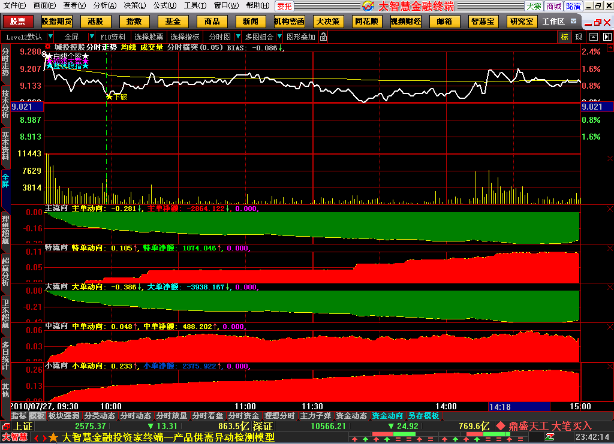The image size is (614, 444).
Task: Click the skip-to-end panel icon
Action: [x=607, y=37]
